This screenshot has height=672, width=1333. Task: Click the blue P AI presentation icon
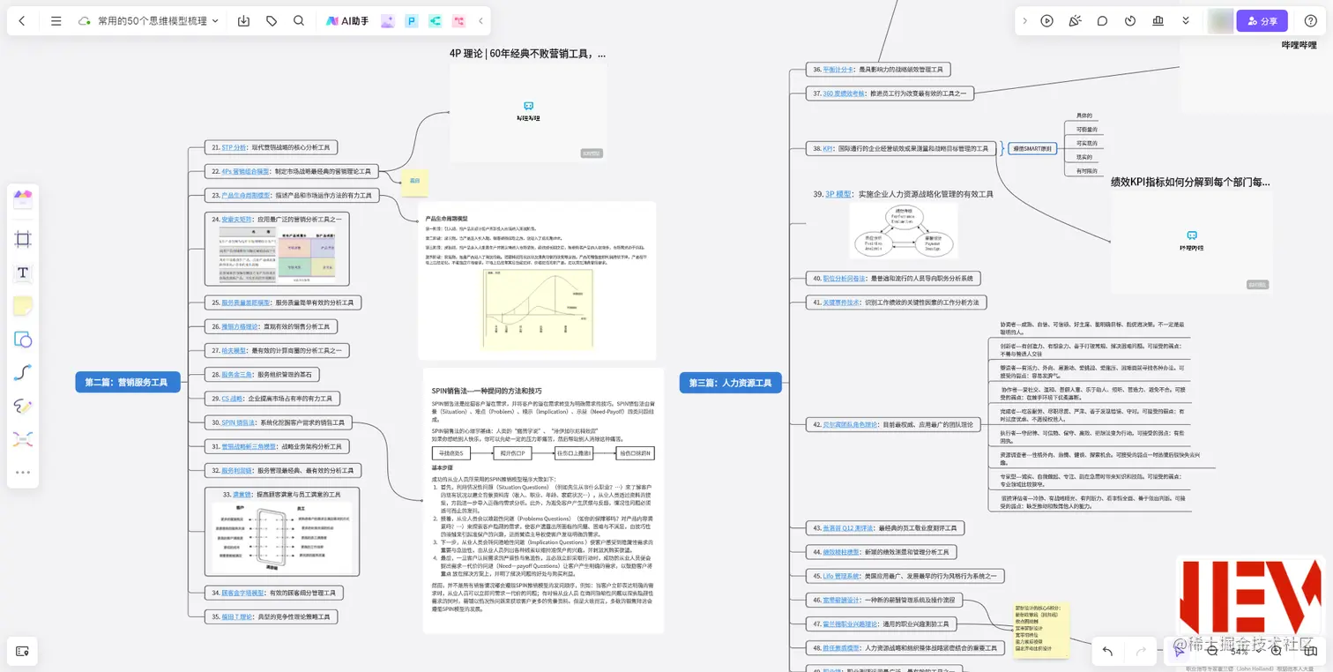[411, 20]
